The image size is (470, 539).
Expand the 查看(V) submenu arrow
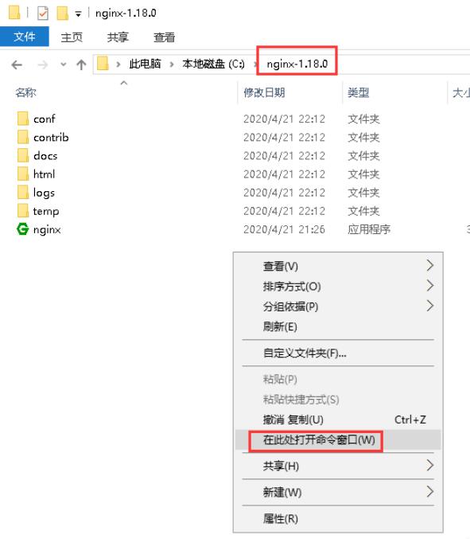coord(429,265)
